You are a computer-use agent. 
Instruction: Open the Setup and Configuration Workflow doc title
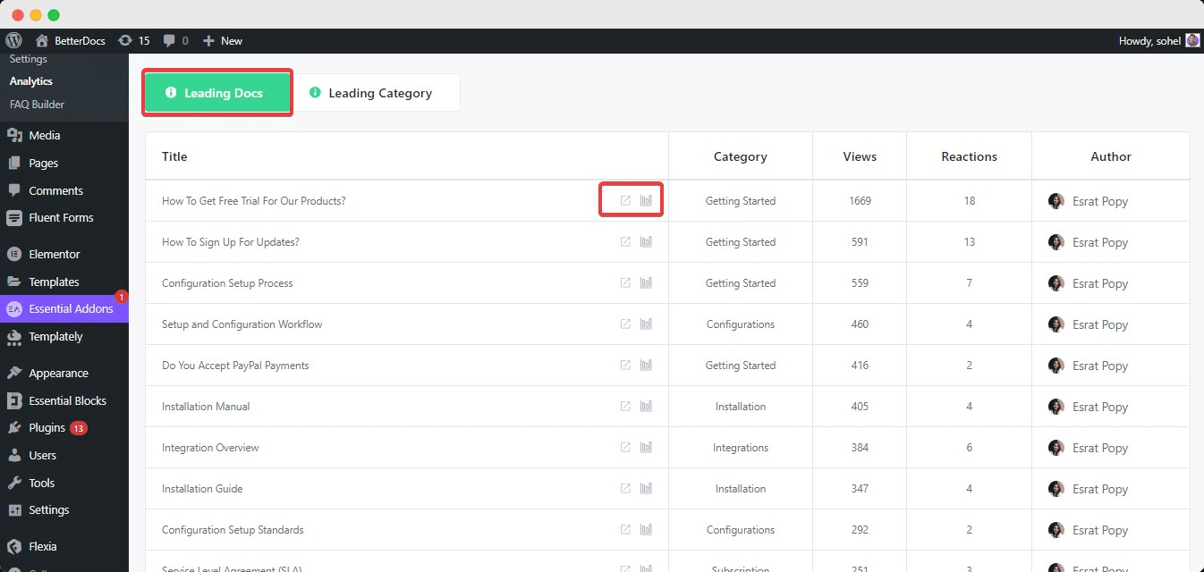tap(242, 324)
